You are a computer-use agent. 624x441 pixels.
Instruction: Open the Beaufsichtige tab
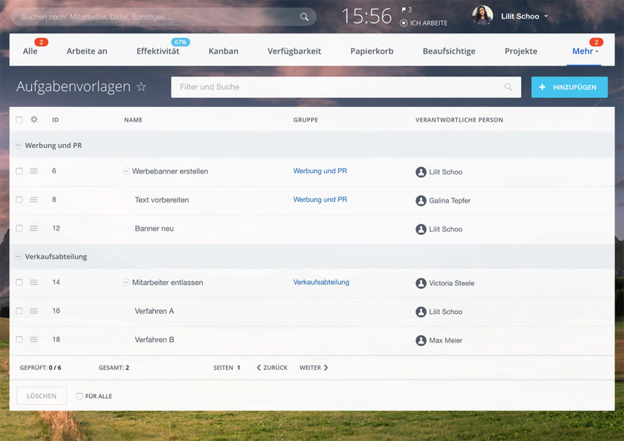[449, 51]
